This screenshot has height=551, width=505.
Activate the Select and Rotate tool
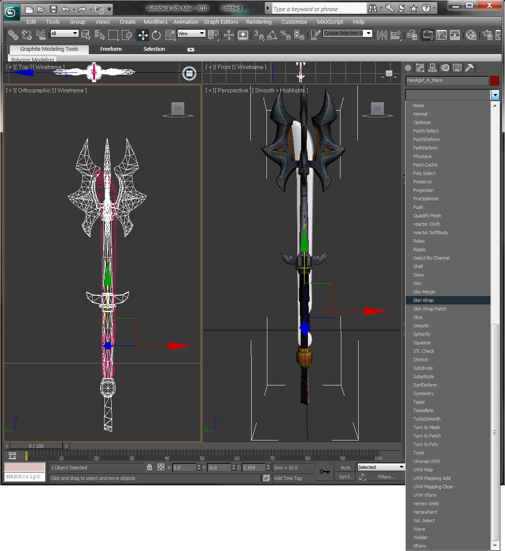pos(156,35)
